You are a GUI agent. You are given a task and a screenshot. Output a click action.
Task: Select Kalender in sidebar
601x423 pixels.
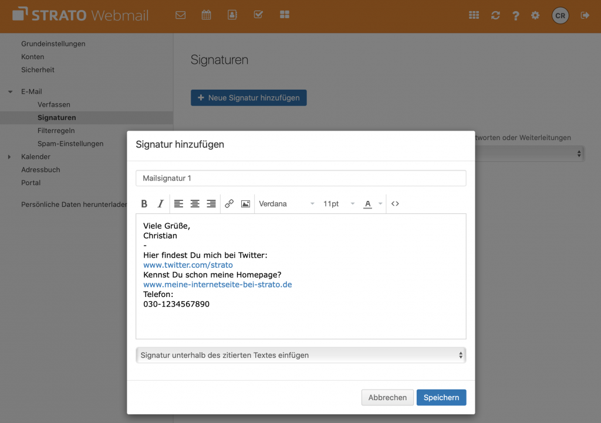point(36,156)
